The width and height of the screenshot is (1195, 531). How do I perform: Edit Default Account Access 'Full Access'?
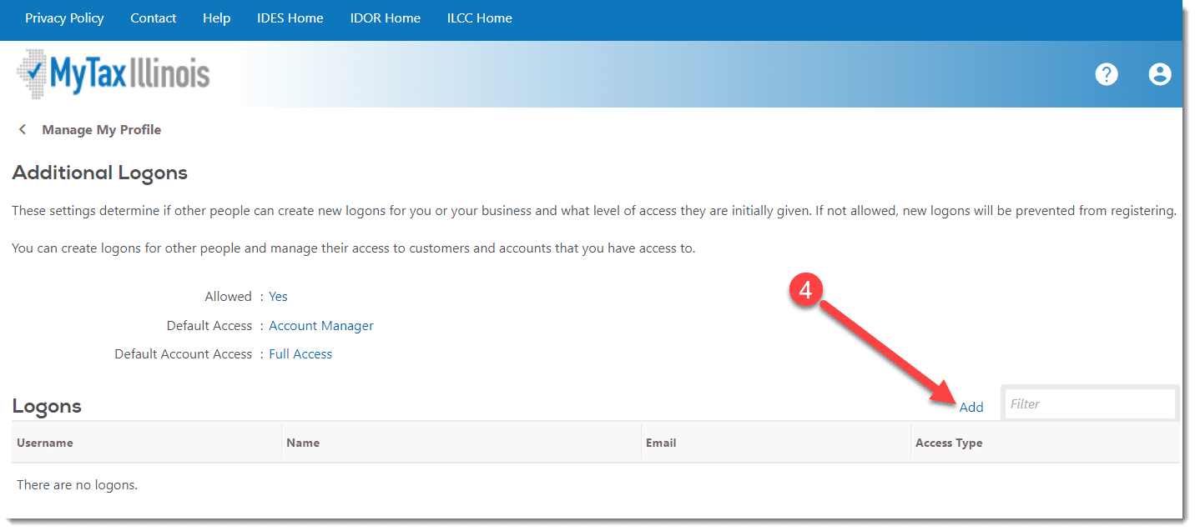[300, 354]
